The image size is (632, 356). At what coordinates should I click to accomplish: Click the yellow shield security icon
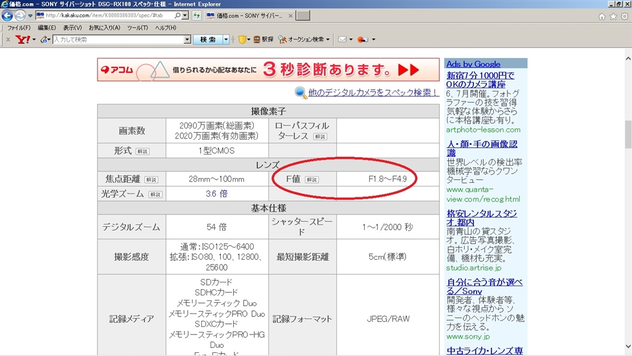[x=242, y=40]
